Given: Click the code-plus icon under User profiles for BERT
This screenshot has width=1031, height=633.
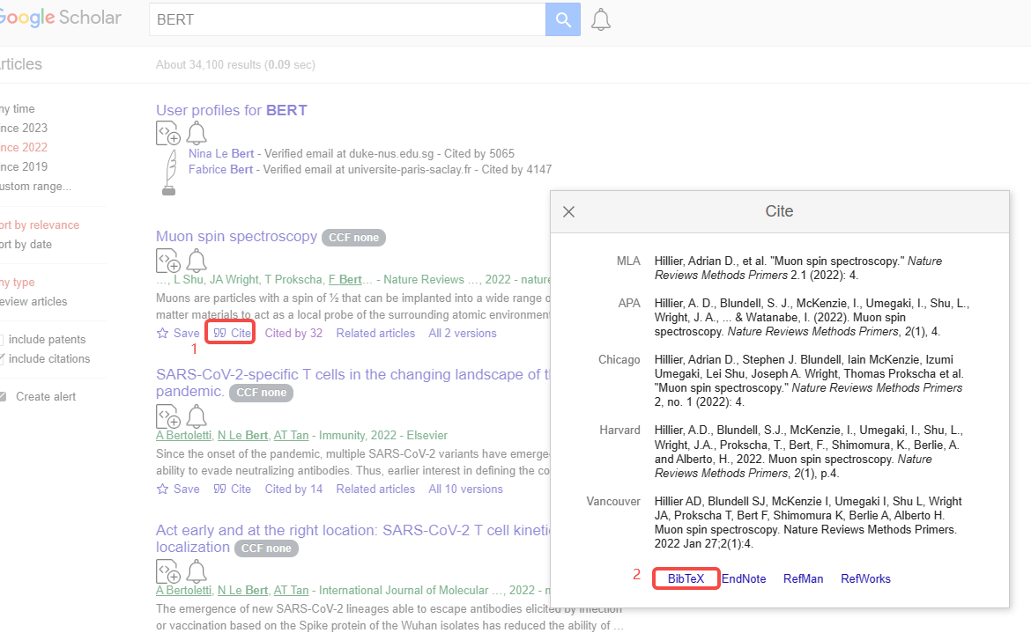Looking at the screenshot, I should click(168, 133).
